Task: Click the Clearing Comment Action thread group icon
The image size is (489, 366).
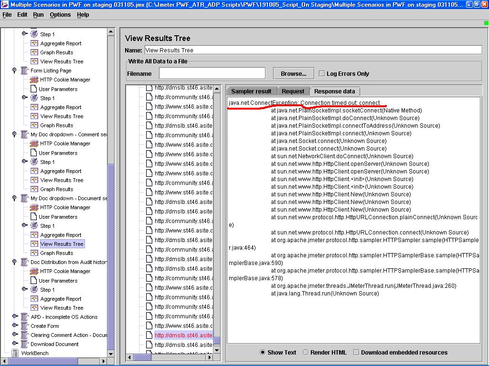Action: point(25,335)
